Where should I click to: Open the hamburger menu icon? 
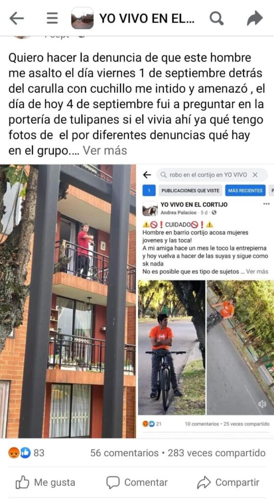pos(52,18)
